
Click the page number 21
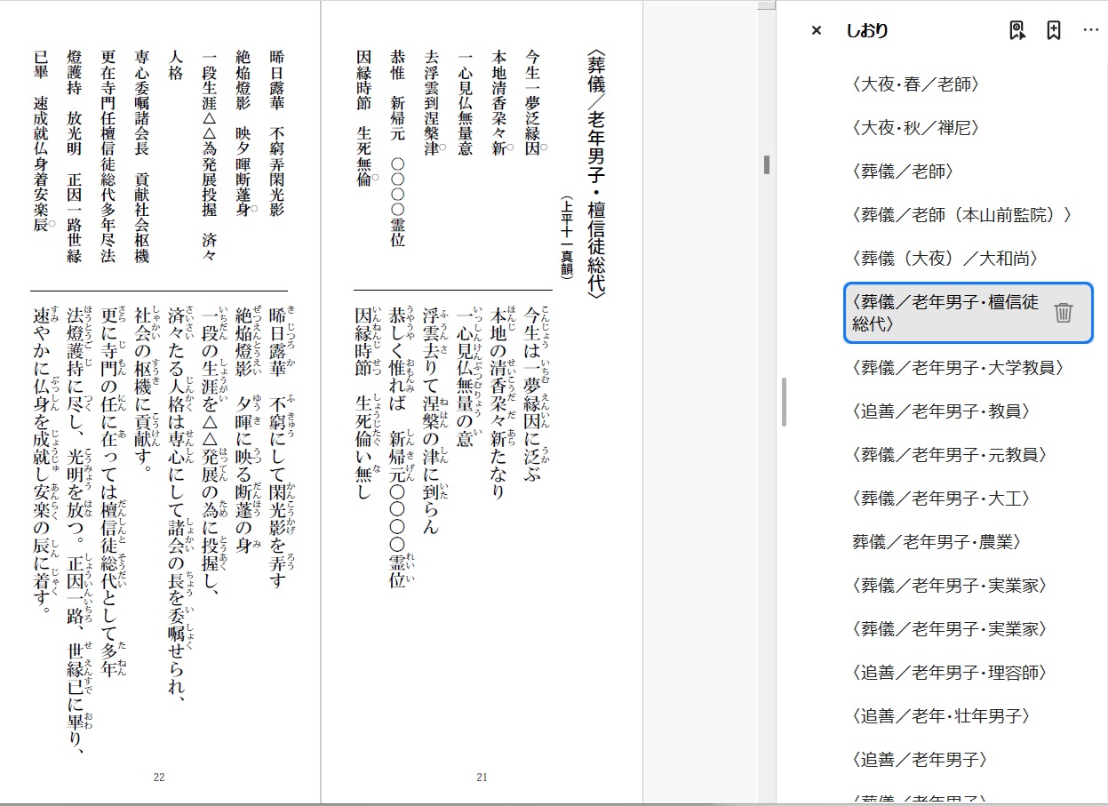[x=482, y=778]
